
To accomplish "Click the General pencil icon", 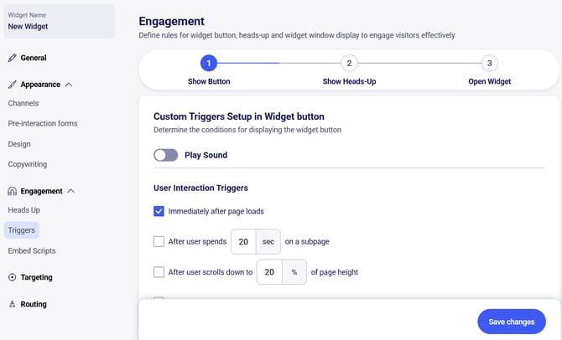I will [x=13, y=58].
